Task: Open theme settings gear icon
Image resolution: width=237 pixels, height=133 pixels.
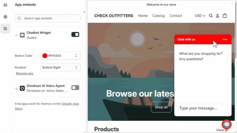Action: (x=5, y=17)
